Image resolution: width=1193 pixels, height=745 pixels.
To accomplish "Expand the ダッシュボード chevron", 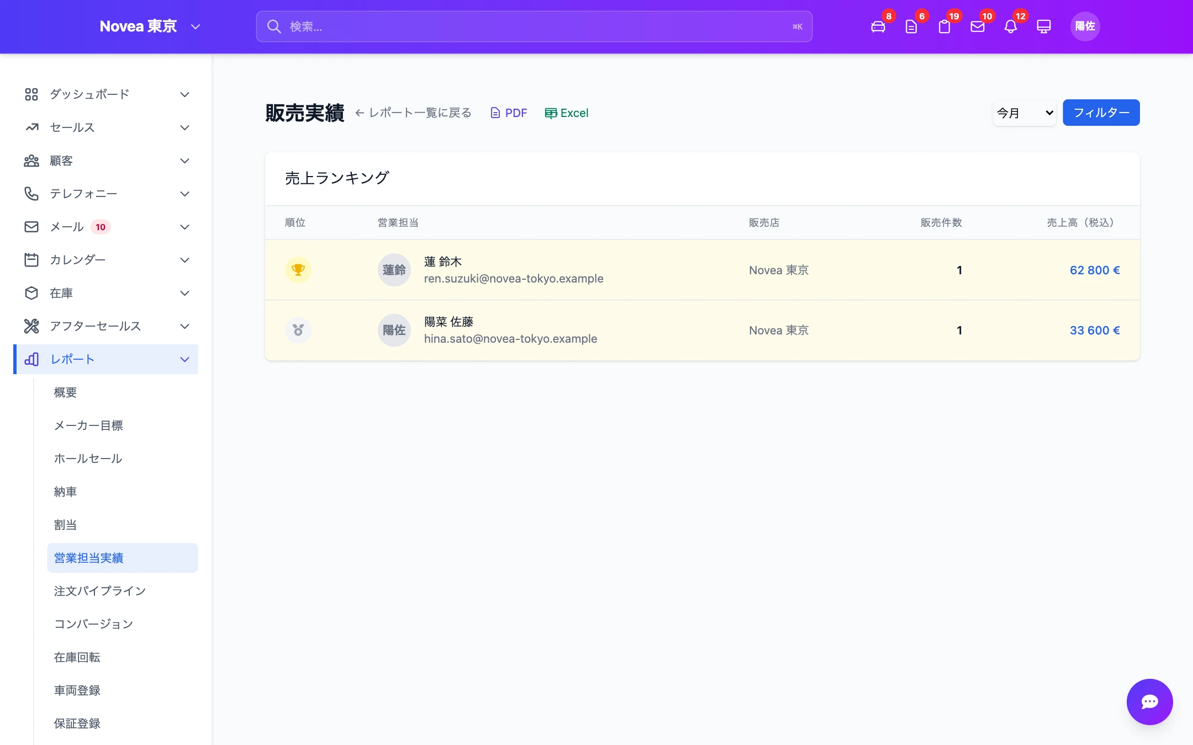I will pos(185,94).
